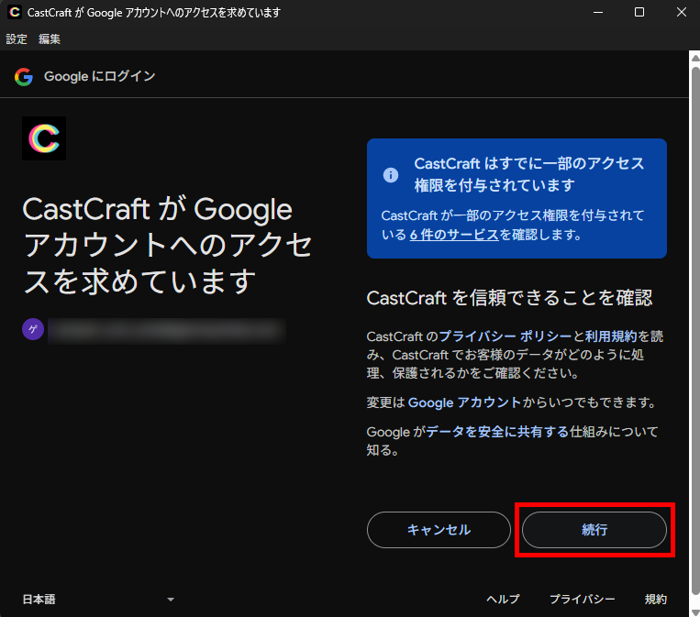
Task: Expand the 日本語 language dropdown
Action: [98, 600]
